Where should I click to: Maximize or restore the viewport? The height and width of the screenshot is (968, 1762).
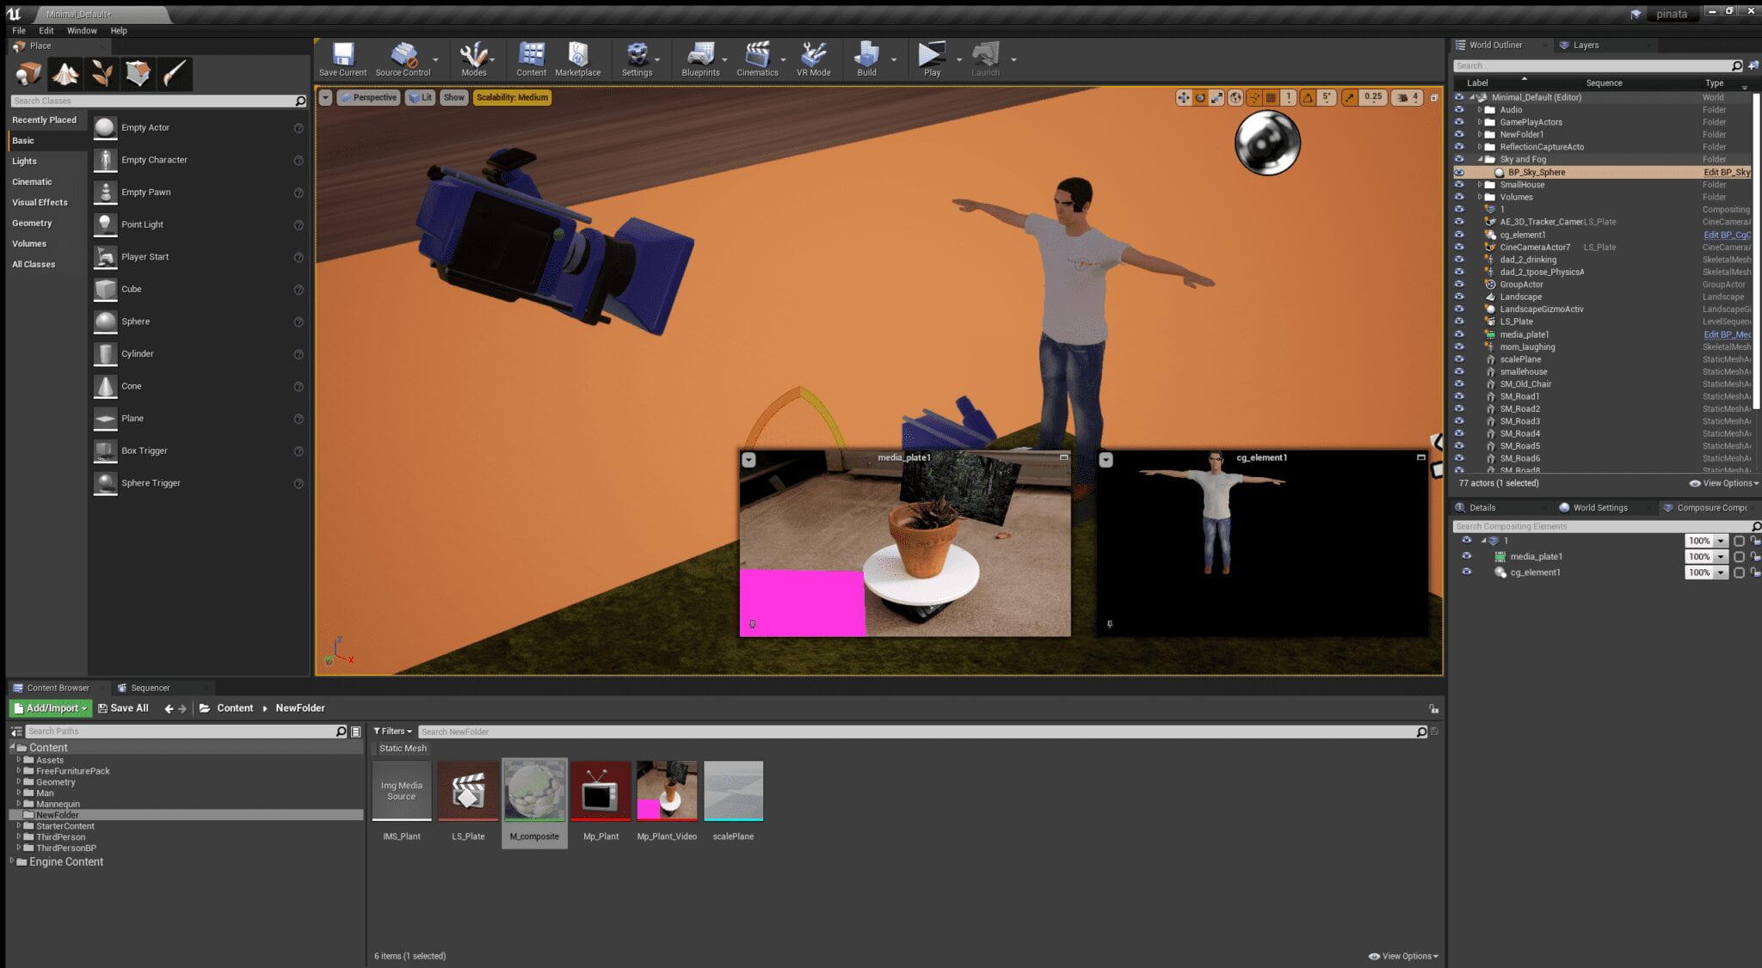[x=1433, y=98]
